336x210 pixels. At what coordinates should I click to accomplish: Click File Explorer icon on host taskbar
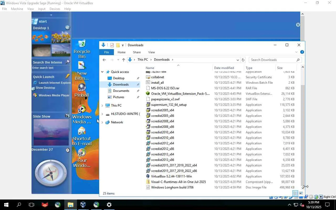click(x=70, y=205)
